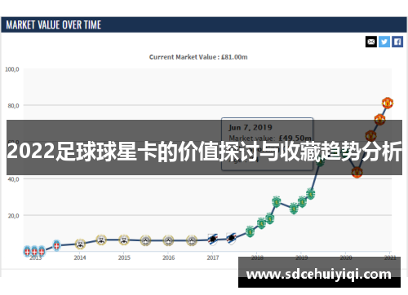408x295 pixels.
Task: Click the '2017' x-axis label
Action: tap(213, 258)
